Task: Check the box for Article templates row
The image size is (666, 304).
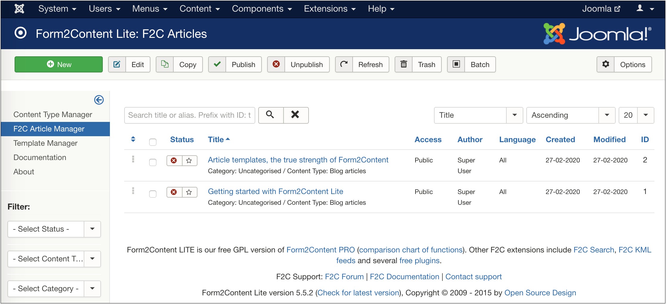Action: [153, 162]
